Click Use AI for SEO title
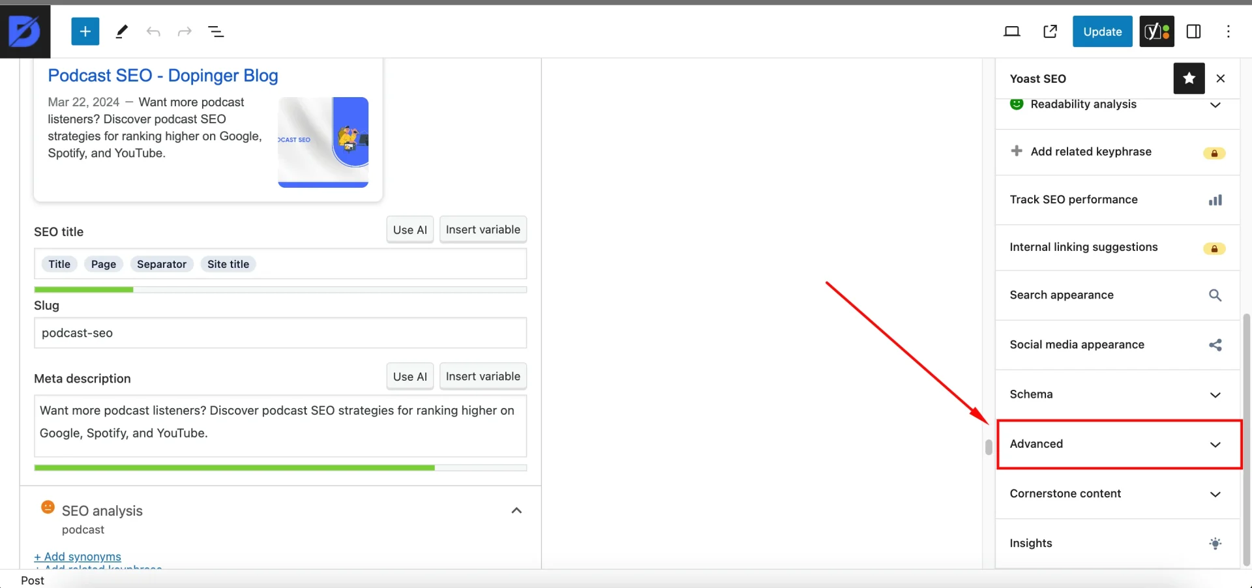Screen dimensions: 1252x588 tap(410, 229)
